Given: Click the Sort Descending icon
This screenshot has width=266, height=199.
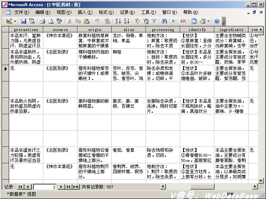Looking at the screenshot, I should click(126, 21).
